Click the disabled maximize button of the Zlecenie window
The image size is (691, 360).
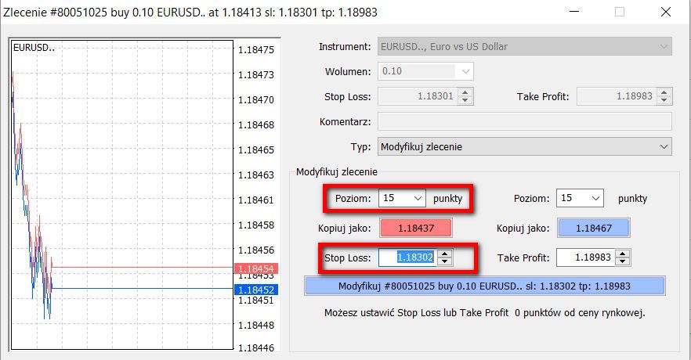tap(620, 12)
